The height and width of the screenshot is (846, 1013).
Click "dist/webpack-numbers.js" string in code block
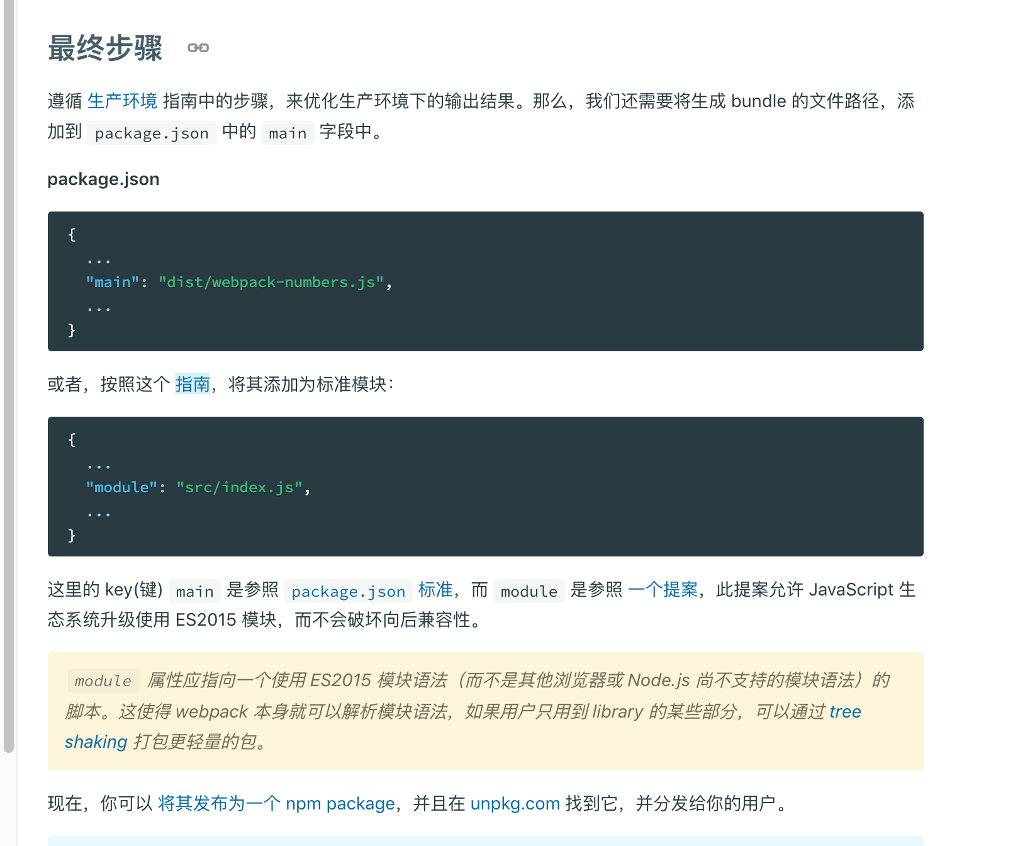point(271,282)
